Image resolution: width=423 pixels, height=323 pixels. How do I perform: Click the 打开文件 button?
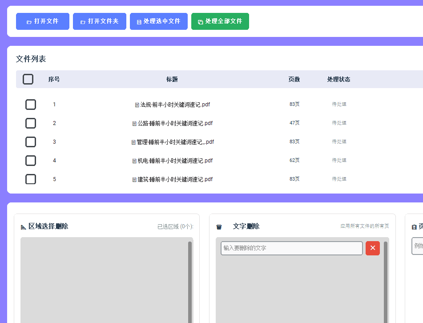tap(43, 21)
